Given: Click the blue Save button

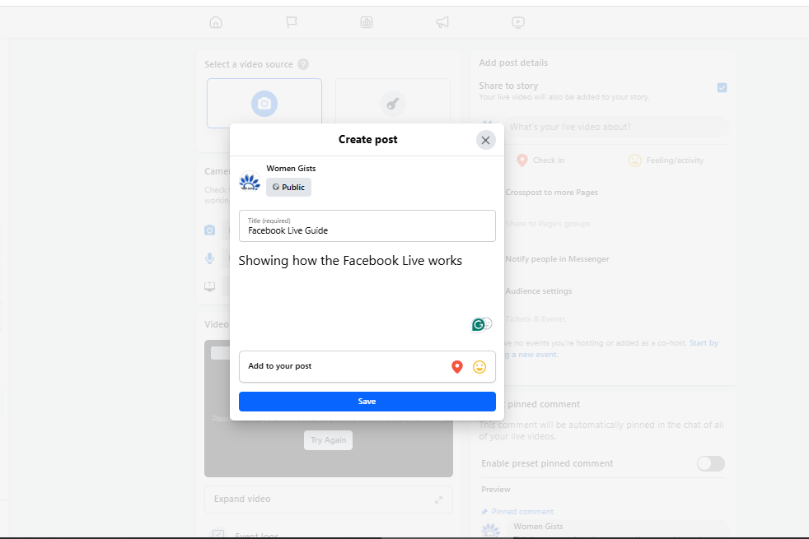Looking at the screenshot, I should 367,402.
